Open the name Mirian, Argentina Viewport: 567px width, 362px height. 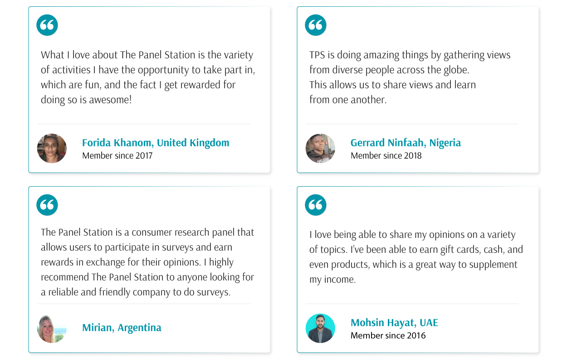click(x=122, y=328)
